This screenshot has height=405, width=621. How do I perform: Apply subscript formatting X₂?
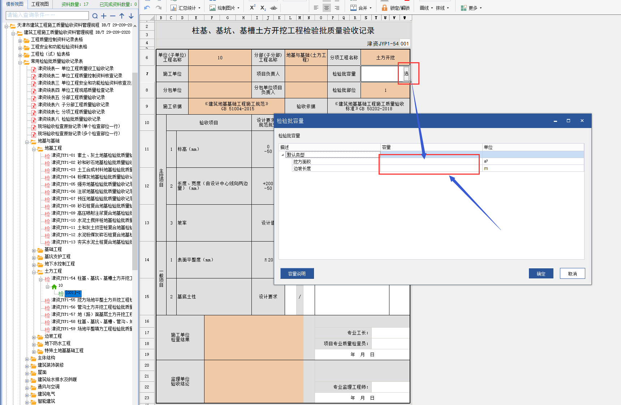tap(263, 8)
